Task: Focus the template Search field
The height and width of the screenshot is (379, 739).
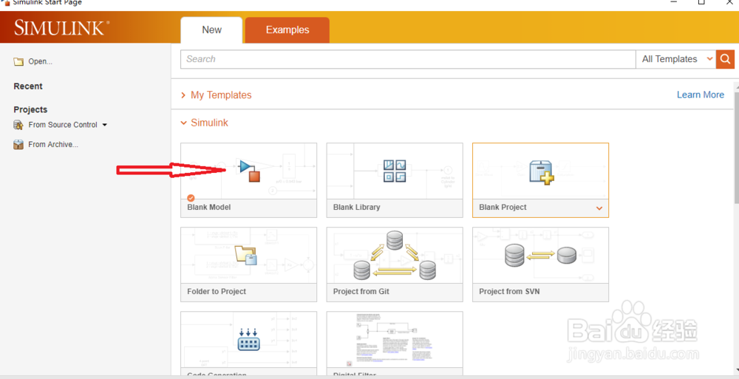Action: (408, 59)
